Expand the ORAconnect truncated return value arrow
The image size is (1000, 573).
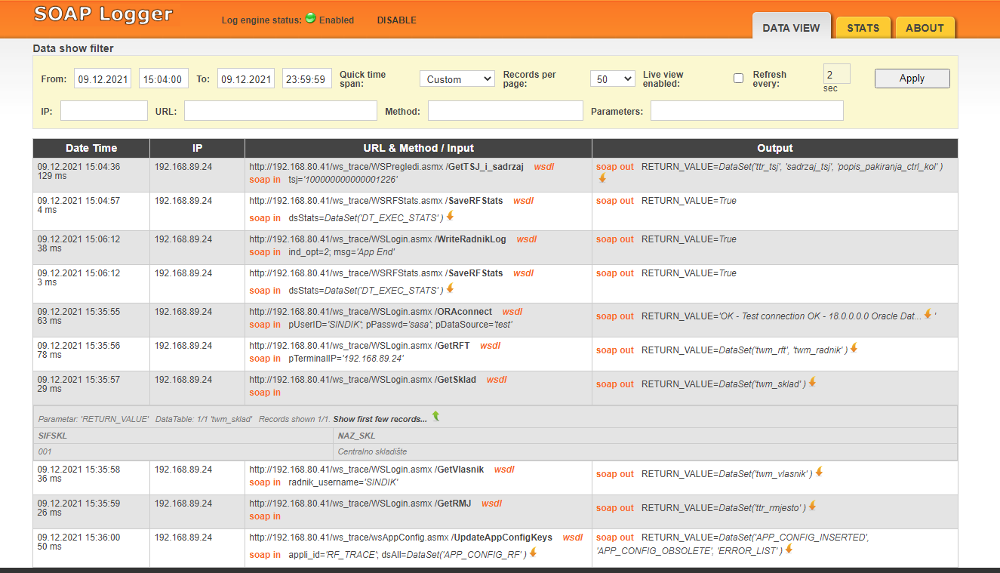[928, 314]
